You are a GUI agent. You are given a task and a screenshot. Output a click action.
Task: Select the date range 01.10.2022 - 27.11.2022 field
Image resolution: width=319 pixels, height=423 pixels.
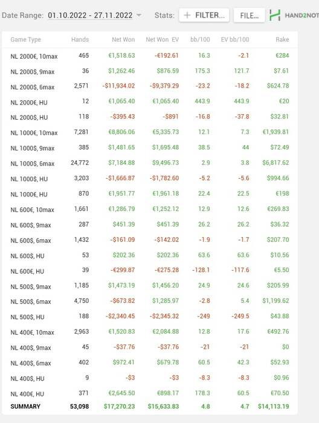coord(90,15)
